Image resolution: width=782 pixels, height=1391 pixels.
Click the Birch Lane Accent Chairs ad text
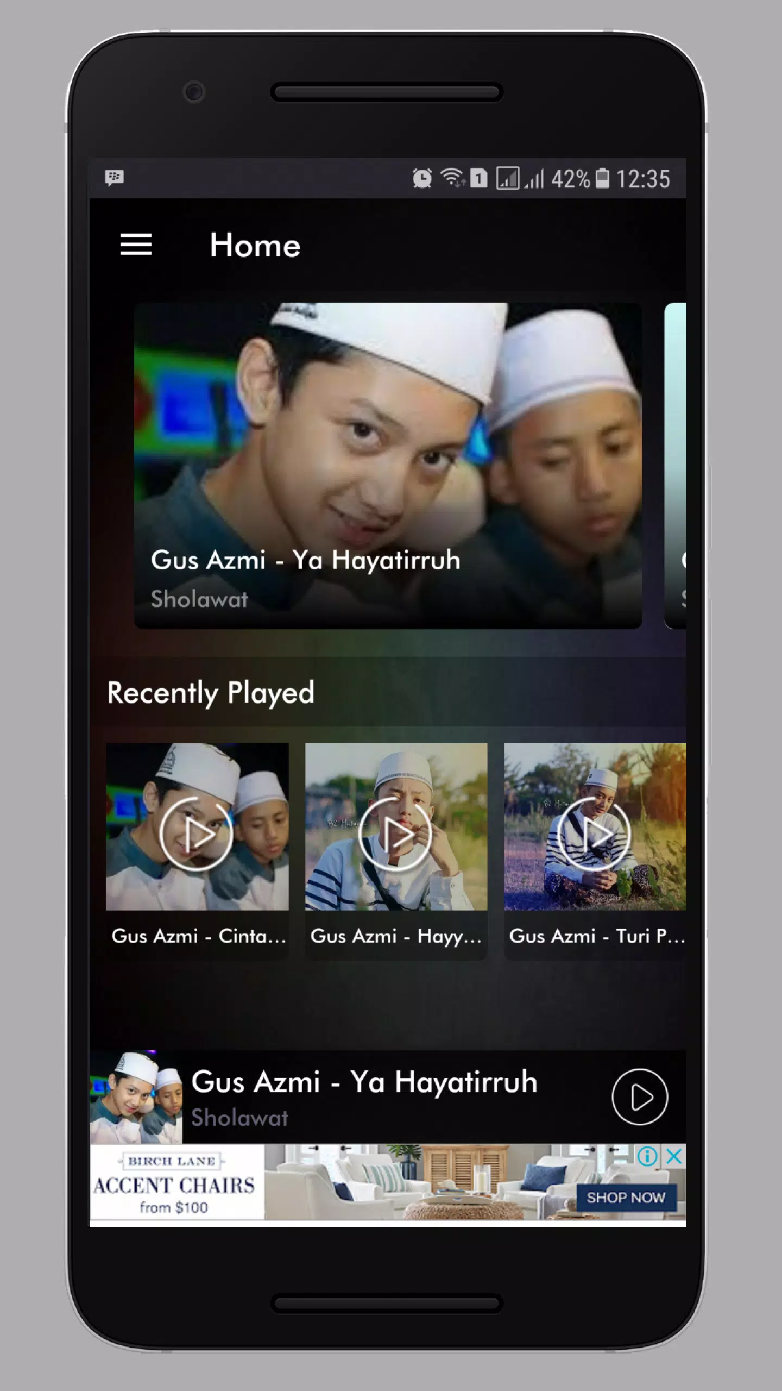(x=174, y=1186)
